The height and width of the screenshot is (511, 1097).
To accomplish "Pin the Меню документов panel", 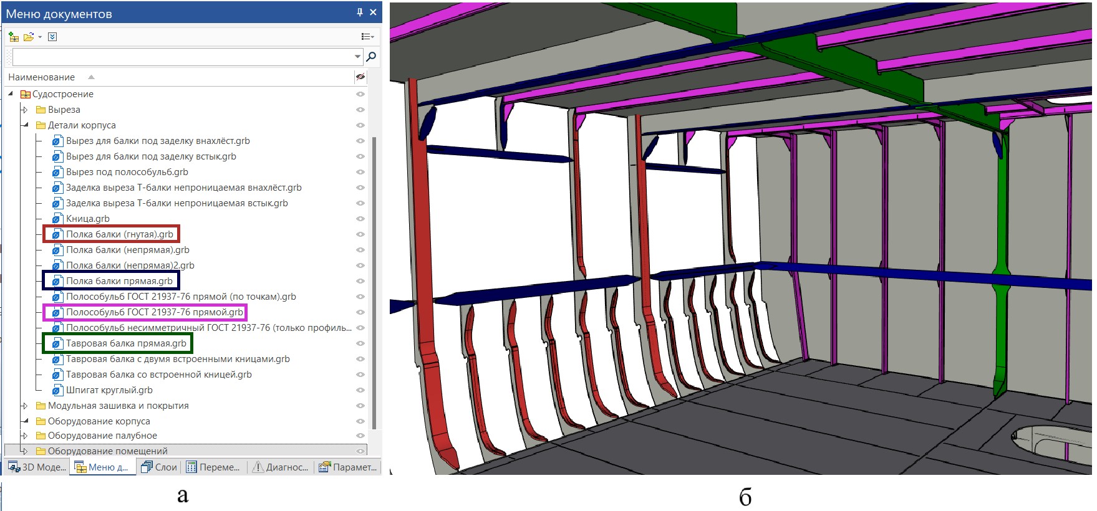I will coord(360,12).
